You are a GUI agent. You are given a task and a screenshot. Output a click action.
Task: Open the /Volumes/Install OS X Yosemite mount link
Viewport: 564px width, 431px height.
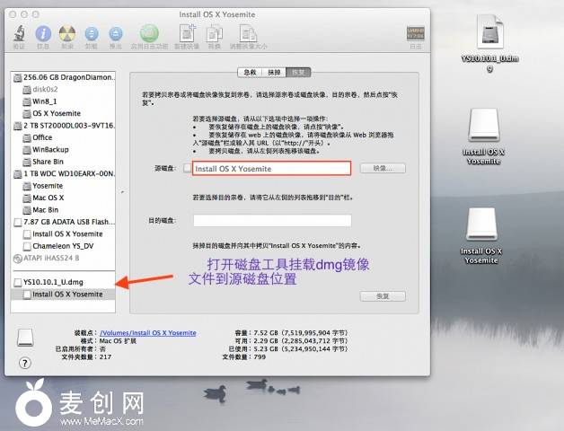coord(147,331)
